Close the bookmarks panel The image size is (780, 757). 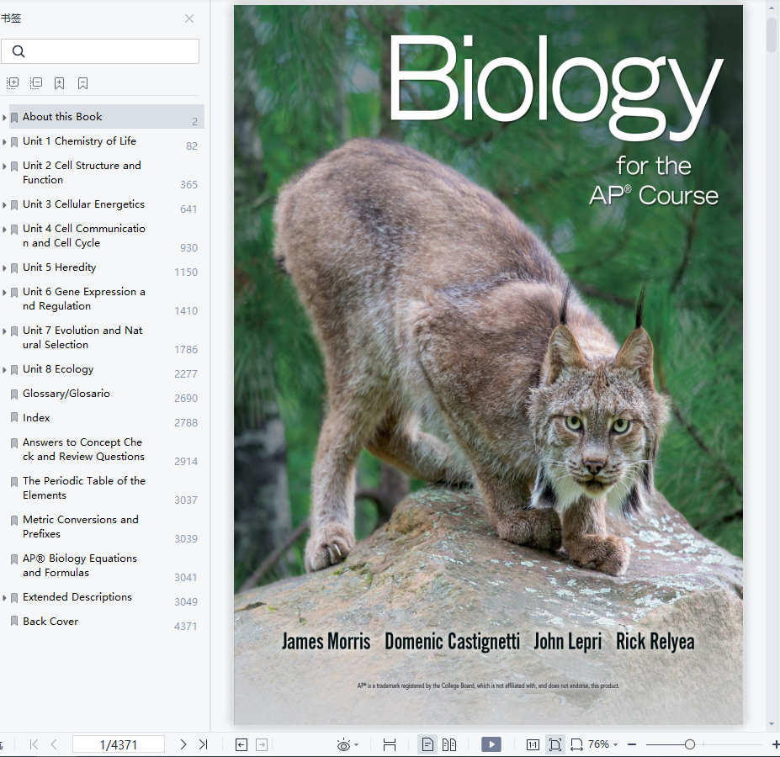189,19
